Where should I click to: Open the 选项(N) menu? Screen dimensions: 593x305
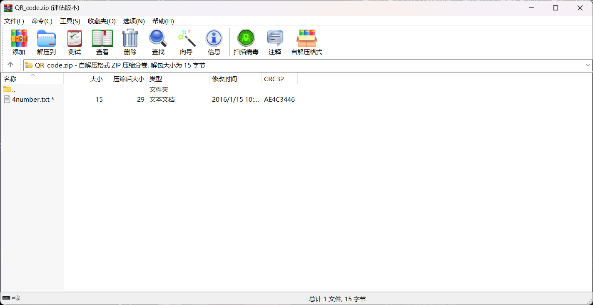point(134,21)
